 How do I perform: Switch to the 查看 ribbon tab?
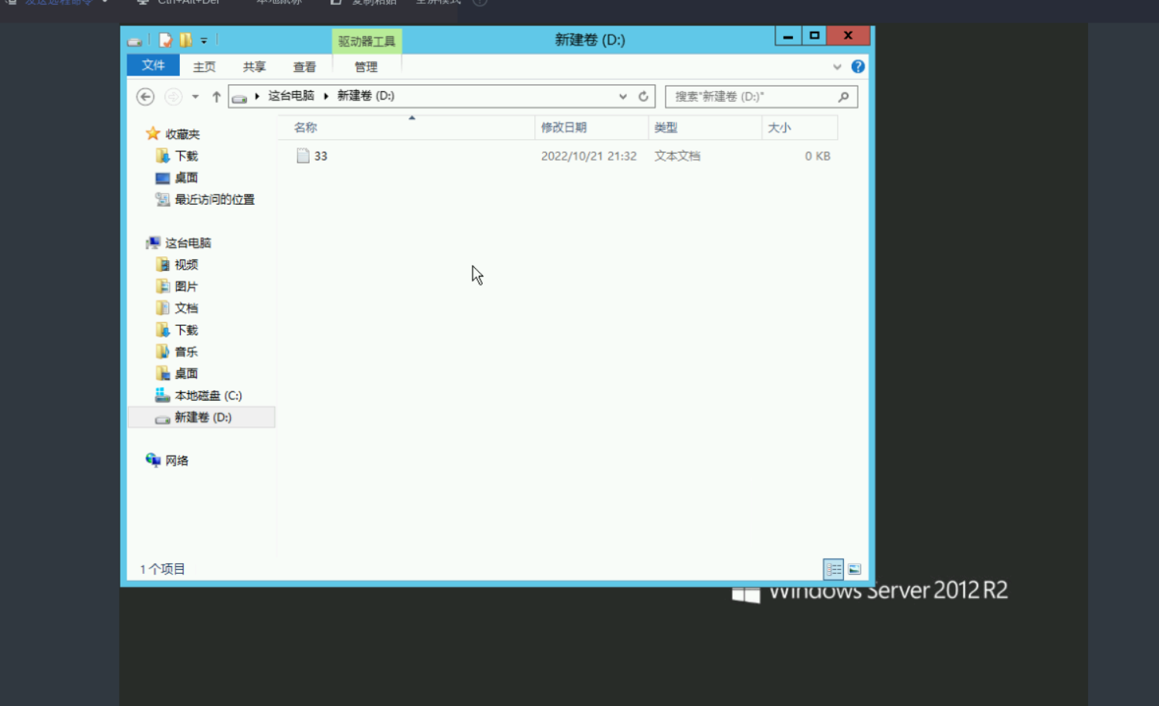[x=304, y=66]
